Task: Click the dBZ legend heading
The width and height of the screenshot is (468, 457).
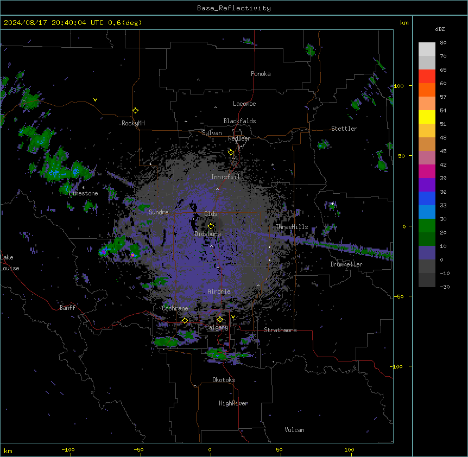Action: [x=440, y=29]
